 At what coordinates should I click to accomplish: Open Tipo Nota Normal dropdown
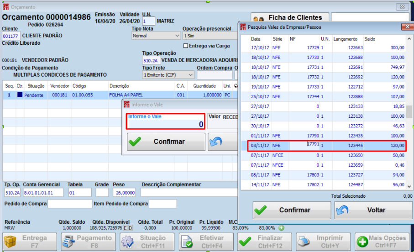coord(156,36)
